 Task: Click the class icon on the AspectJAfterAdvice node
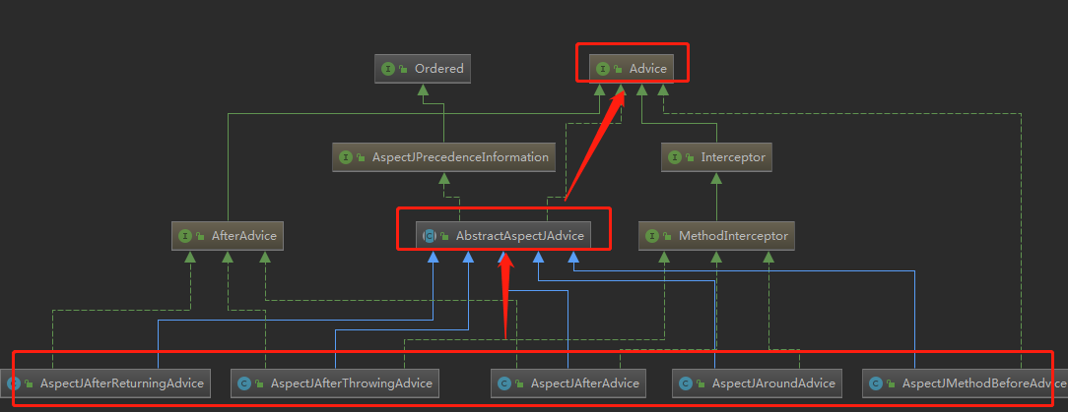click(504, 383)
